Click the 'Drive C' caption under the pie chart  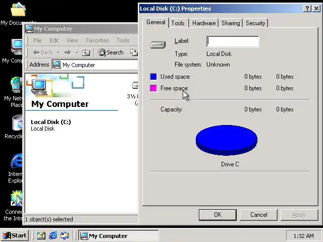[x=230, y=164]
